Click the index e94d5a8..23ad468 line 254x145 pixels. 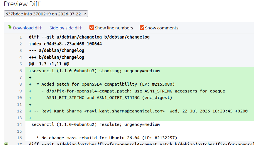(65, 44)
